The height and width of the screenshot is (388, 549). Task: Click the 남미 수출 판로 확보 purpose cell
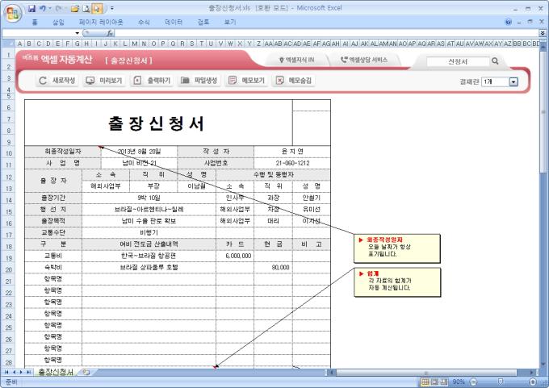pos(149,221)
